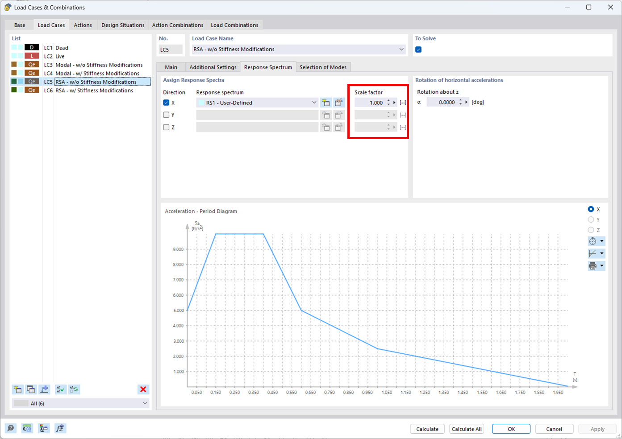Open the Load Combinations tab
The width and height of the screenshot is (622, 439).
(x=234, y=25)
